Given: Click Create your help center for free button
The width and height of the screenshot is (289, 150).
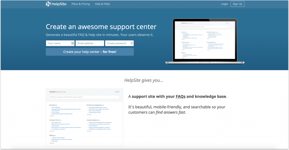Looking at the screenshot, I should coord(90,52).
